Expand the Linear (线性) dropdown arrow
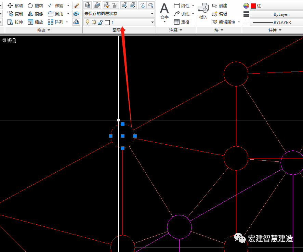The image size is (303, 252). [193, 5]
